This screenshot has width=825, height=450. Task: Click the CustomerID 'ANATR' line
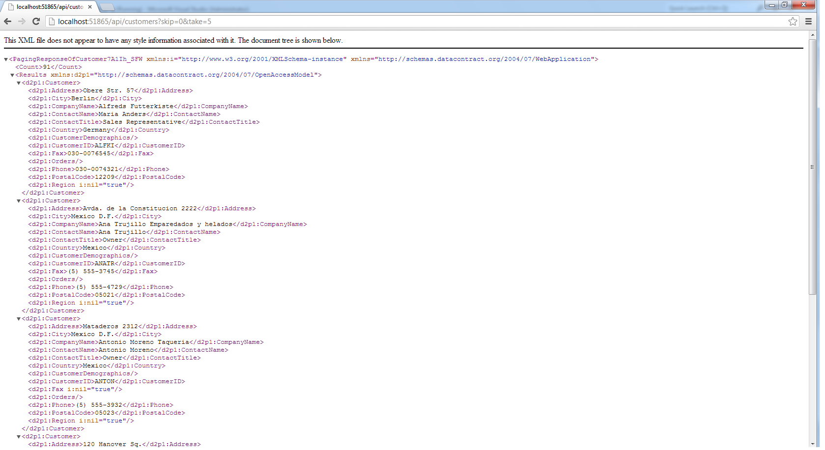pos(107,264)
